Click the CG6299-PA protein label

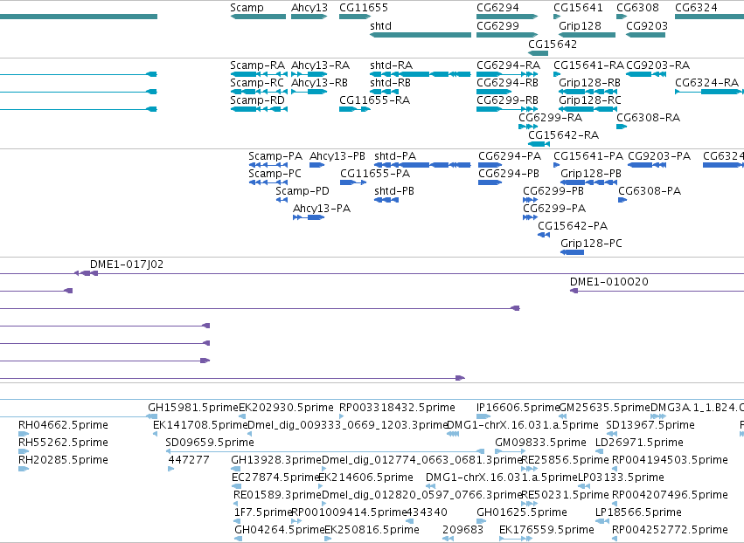coord(554,209)
